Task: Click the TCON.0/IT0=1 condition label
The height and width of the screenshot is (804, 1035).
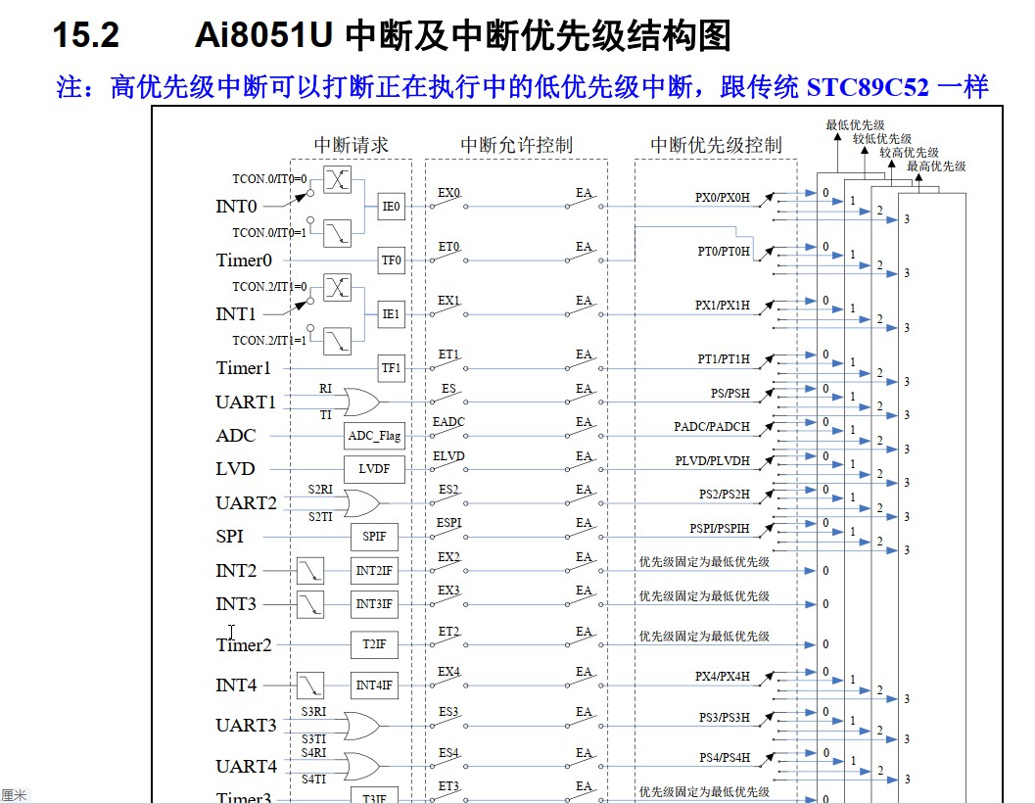Action: pyautogui.click(x=269, y=233)
